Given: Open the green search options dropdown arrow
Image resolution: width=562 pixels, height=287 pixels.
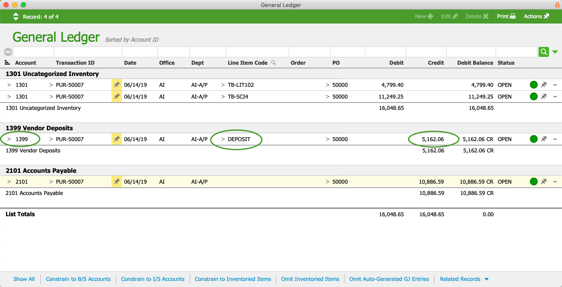Looking at the screenshot, I should point(555,52).
